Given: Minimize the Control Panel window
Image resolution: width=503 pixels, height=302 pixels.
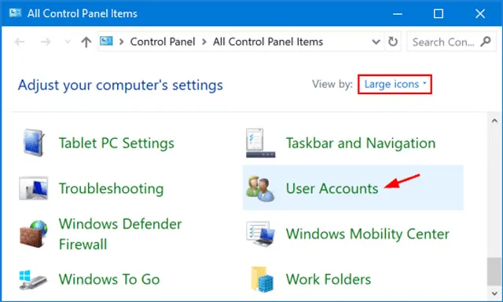Looking at the screenshot, I should tap(398, 14).
